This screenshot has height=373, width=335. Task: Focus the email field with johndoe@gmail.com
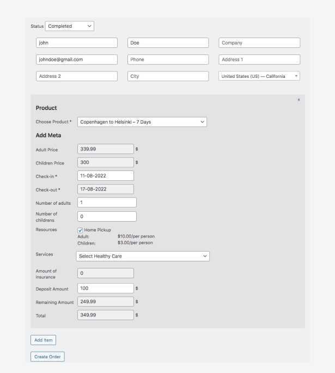(x=77, y=59)
